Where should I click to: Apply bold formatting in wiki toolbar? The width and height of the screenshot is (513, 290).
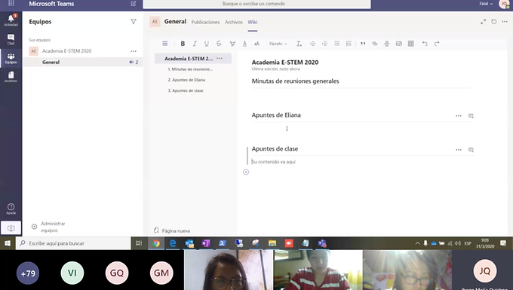183,44
